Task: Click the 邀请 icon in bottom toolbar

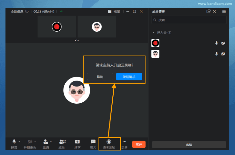Action: click(x=46, y=144)
